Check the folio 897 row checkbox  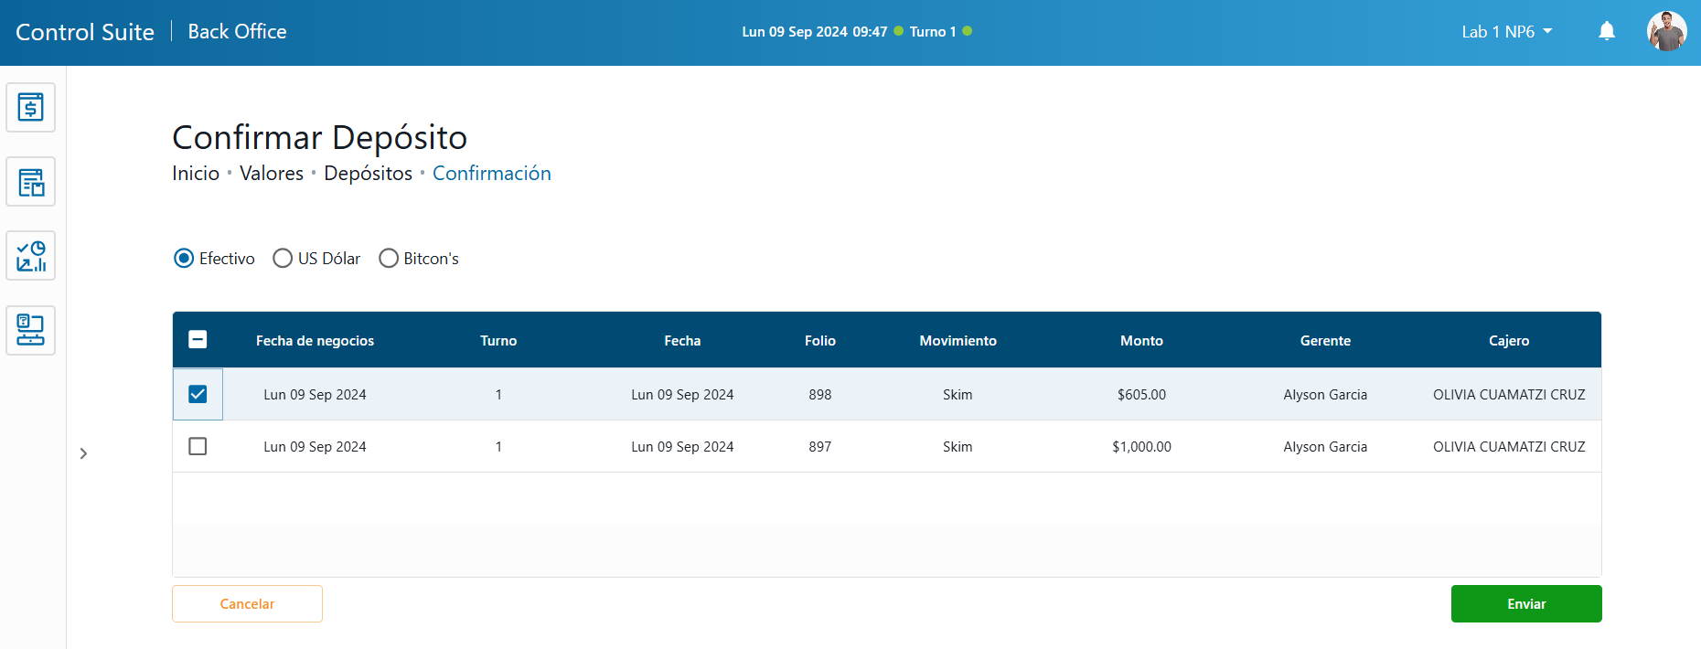(x=198, y=446)
